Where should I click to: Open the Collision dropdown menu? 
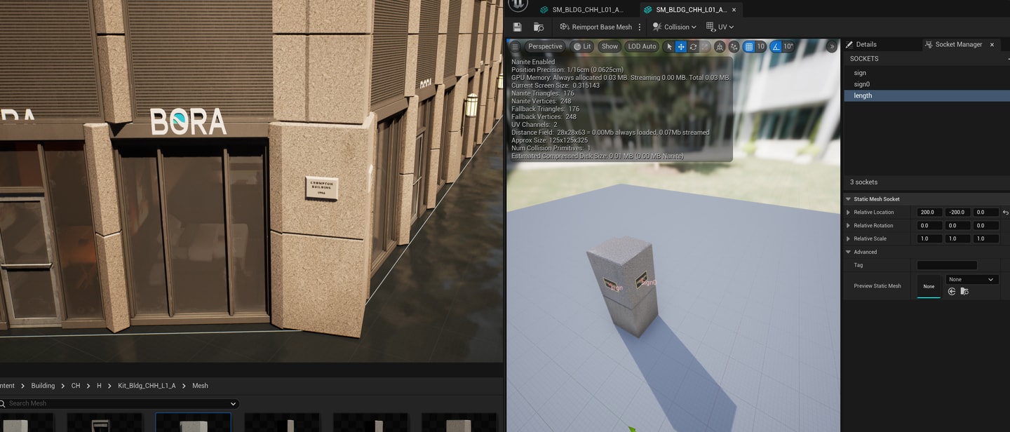(x=674, y=27)
